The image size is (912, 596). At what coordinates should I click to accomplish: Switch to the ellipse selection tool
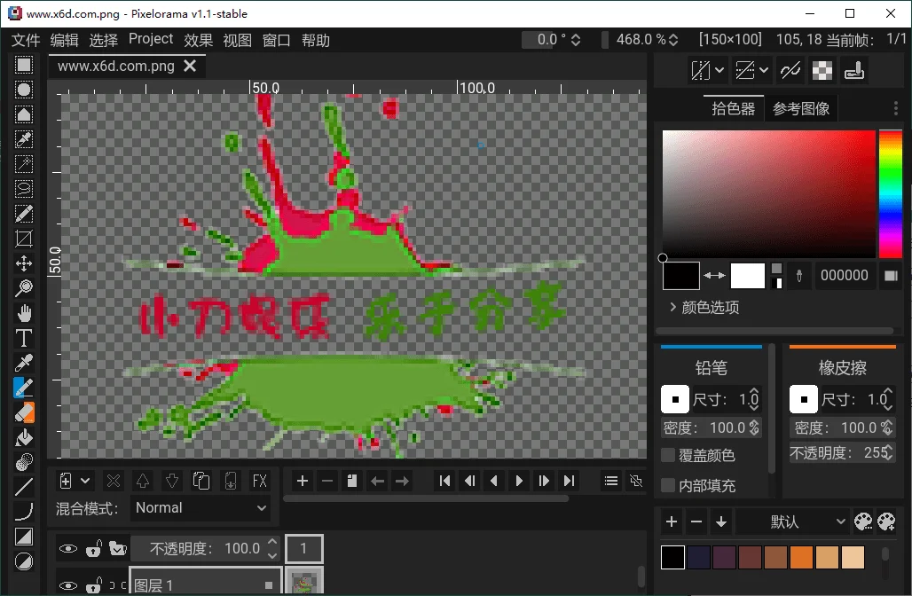tap(24, 89)
